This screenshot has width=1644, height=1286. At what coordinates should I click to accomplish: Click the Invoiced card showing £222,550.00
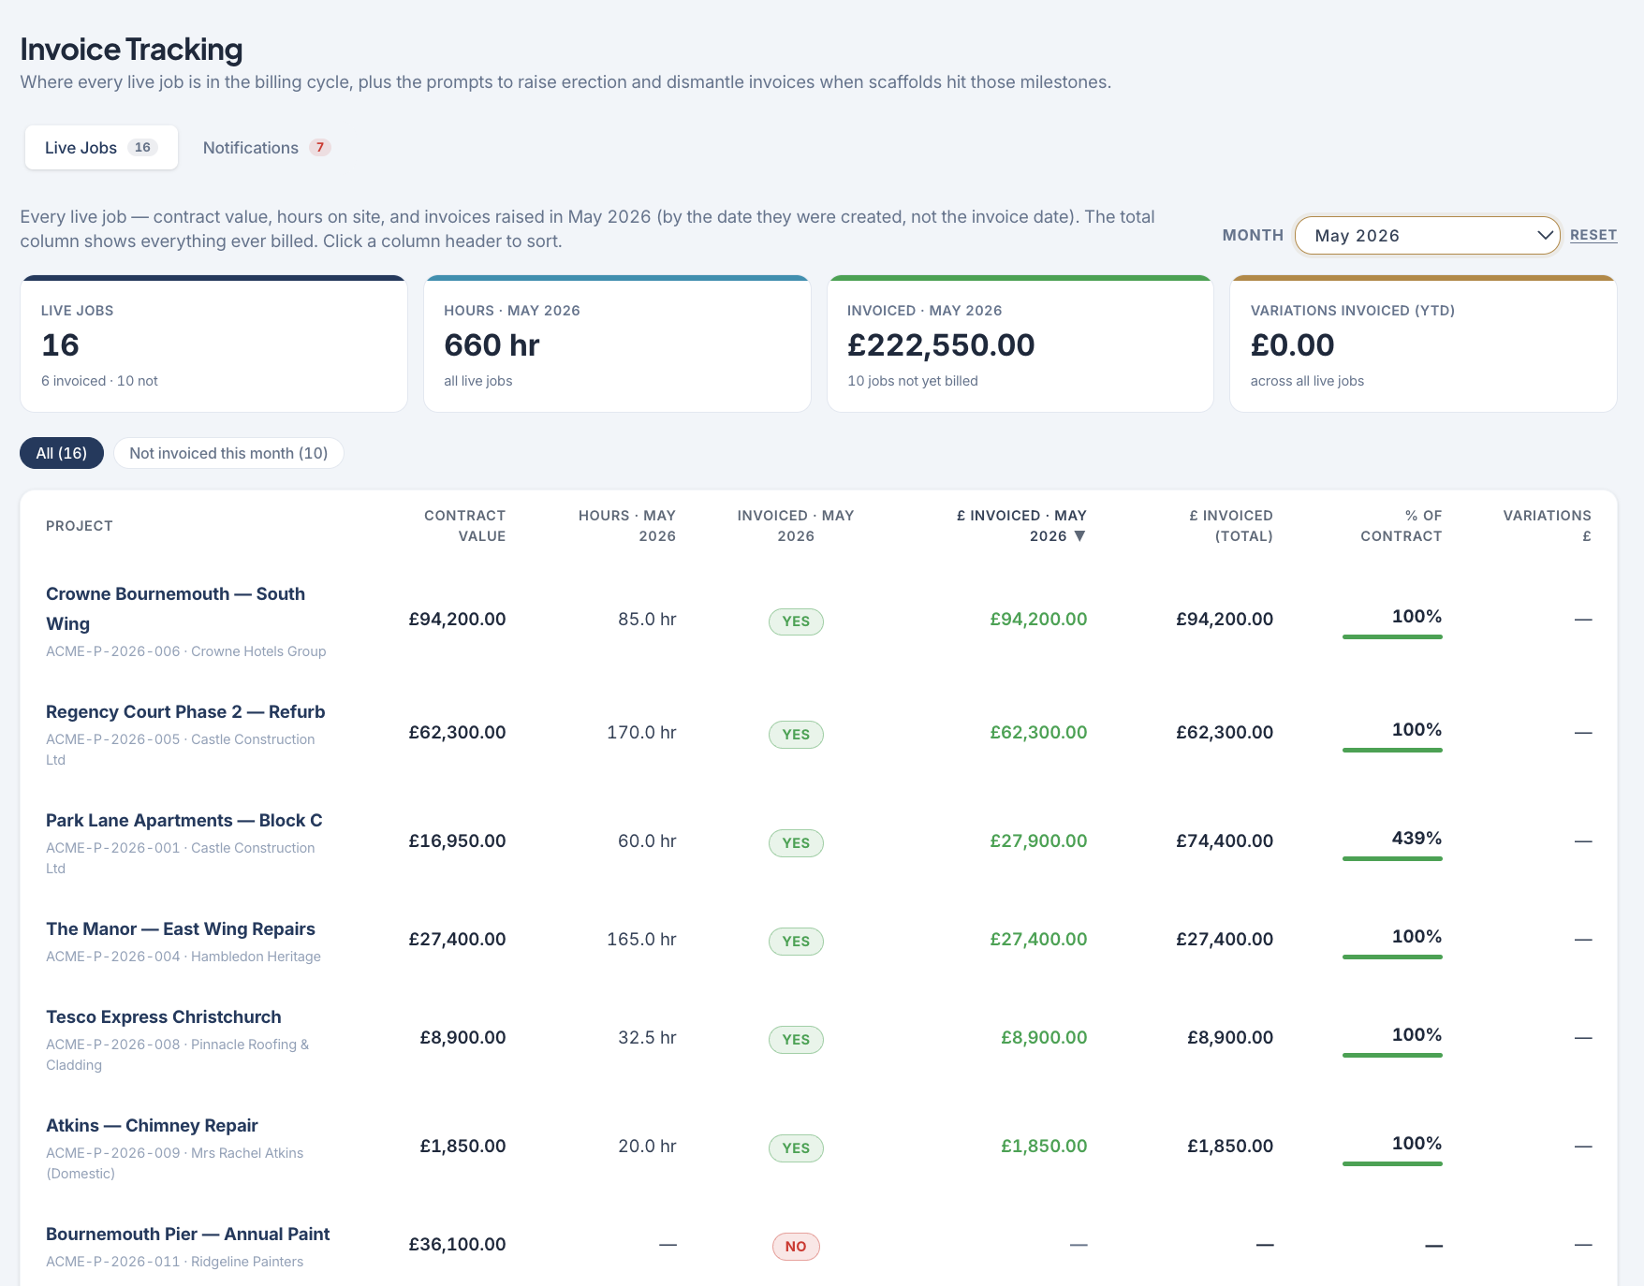tap(1020, 343)
